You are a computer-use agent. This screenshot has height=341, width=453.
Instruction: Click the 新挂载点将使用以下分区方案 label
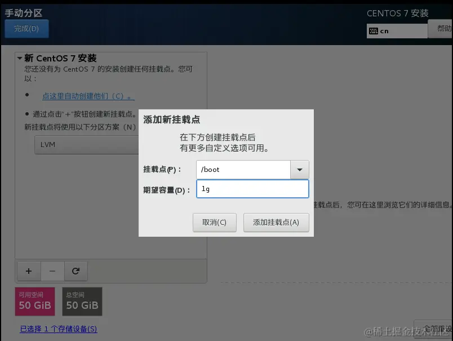[x=80, y=127]
